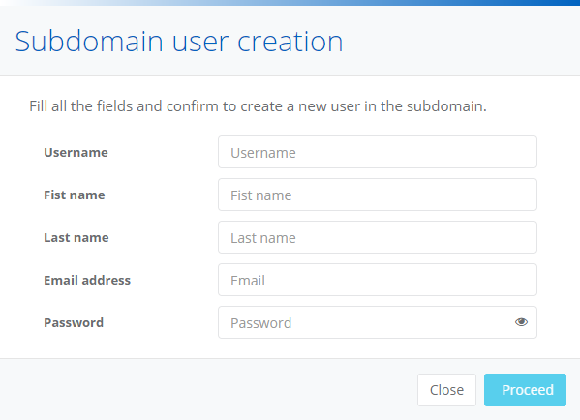Image resolution: width=580 pixels, height=420 pixels.
Task: Select the Last name input field
Action: click(x=378, y=237)
